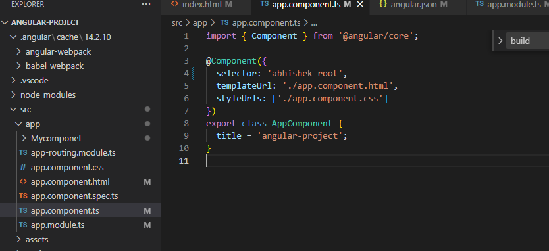The image size is (549, 251).
Task: Expand the replace toggle in find widget
Action: click(x=500, y=41)
